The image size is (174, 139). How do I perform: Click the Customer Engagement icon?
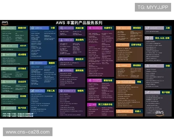pyautogui.click(x=4, y=108)
